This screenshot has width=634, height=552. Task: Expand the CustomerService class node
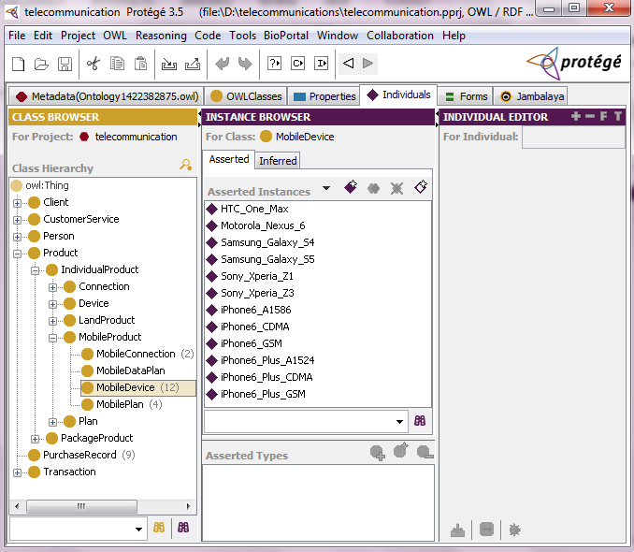[x=17, y=220]
